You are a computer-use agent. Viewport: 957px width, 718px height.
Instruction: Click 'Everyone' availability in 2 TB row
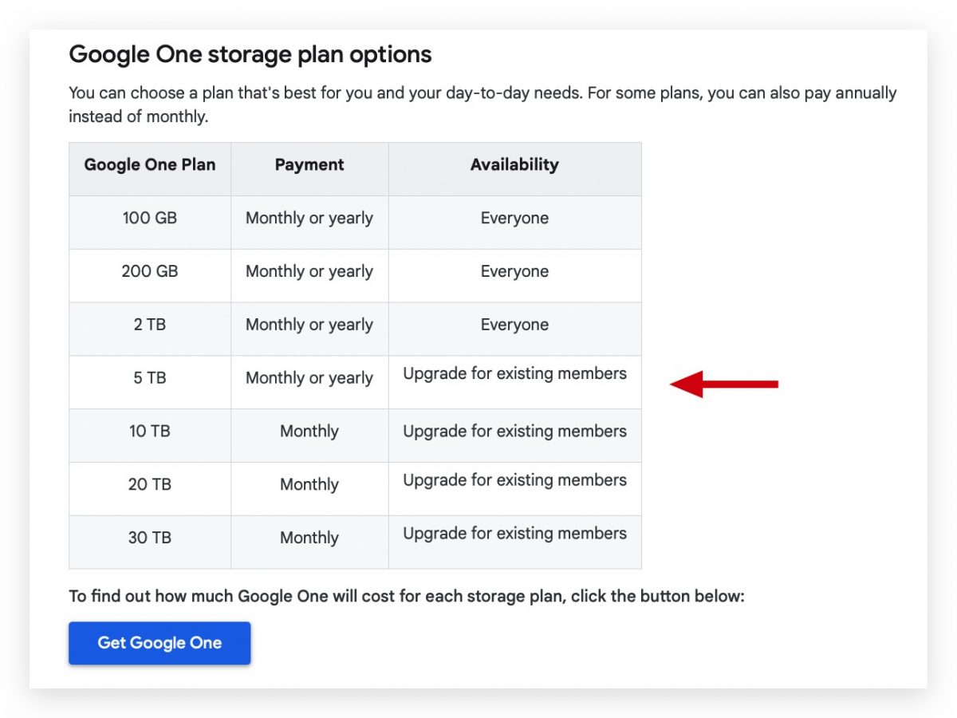[514, 325]
